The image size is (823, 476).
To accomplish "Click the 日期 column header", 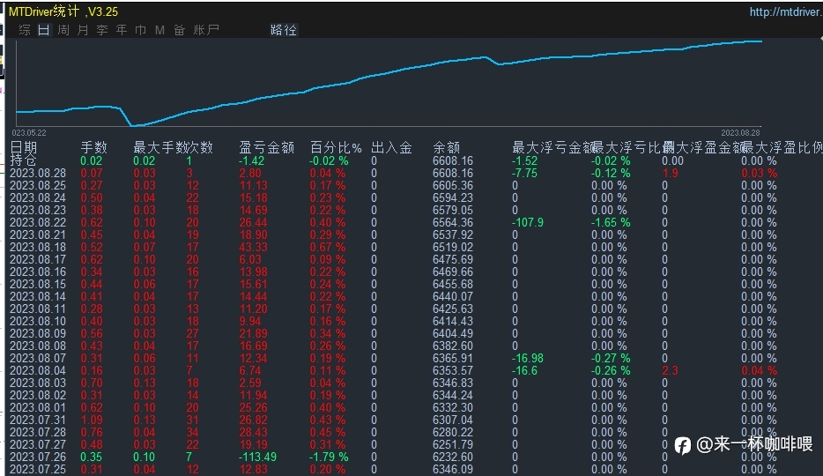I will pos(24,147).
